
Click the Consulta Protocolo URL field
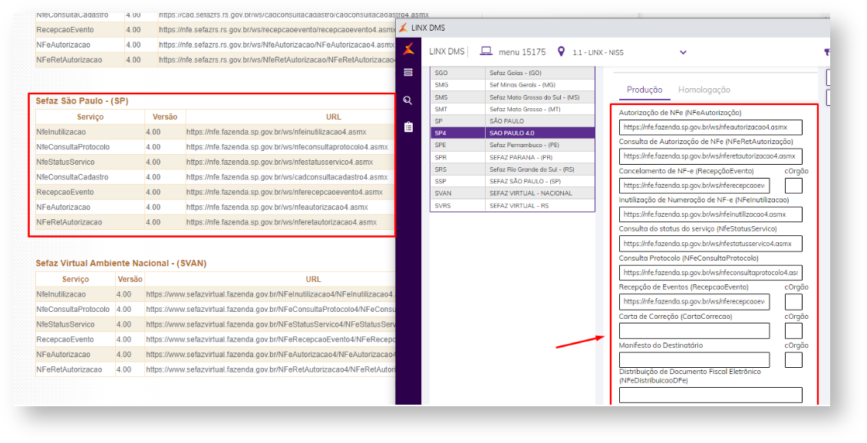click(x=710, y=273)
